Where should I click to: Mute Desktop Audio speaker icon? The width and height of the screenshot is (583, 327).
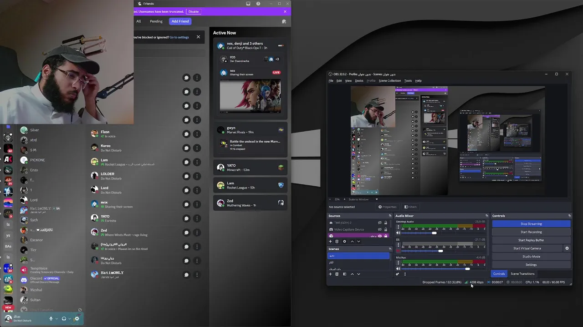point(398,233)
